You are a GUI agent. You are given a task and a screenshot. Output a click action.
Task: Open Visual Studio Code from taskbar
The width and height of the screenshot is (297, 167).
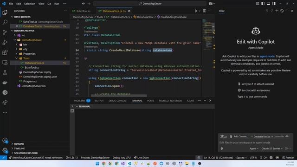click(x=129, y=164)
